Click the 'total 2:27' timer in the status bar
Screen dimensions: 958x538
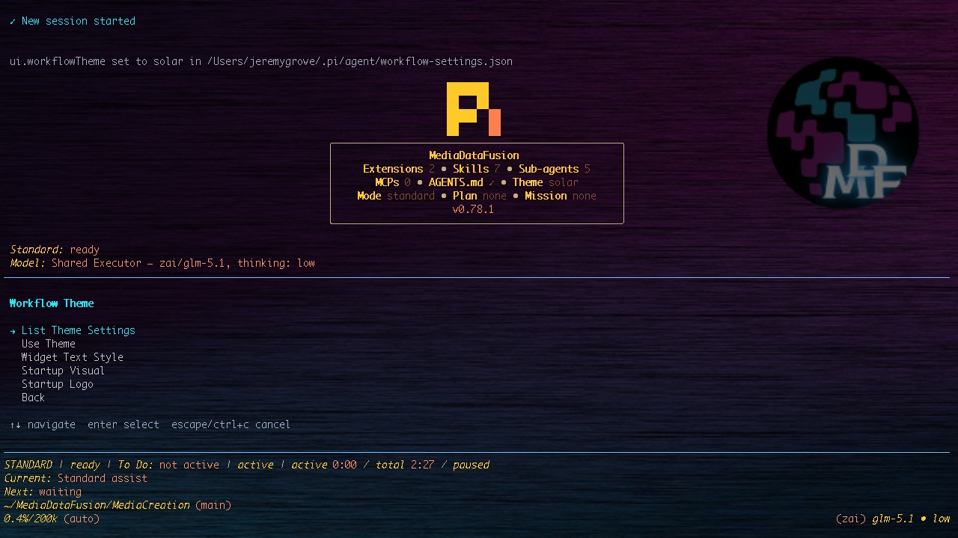coord(405,465)
